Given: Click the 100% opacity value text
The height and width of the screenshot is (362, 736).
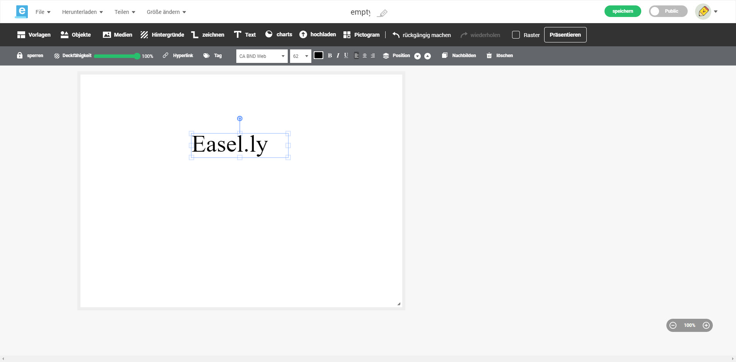Looking at the screenshot, I should click(147, 56).
